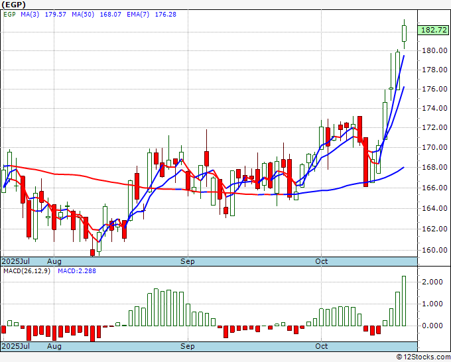
Task: Click 2025Jul on the MACD panel time axis
Action: [15, 346]
